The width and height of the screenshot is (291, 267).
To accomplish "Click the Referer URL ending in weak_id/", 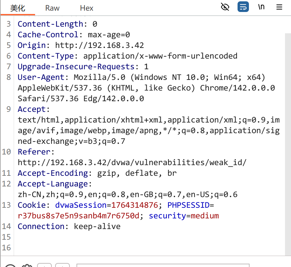I will click(x=132, y=162).
